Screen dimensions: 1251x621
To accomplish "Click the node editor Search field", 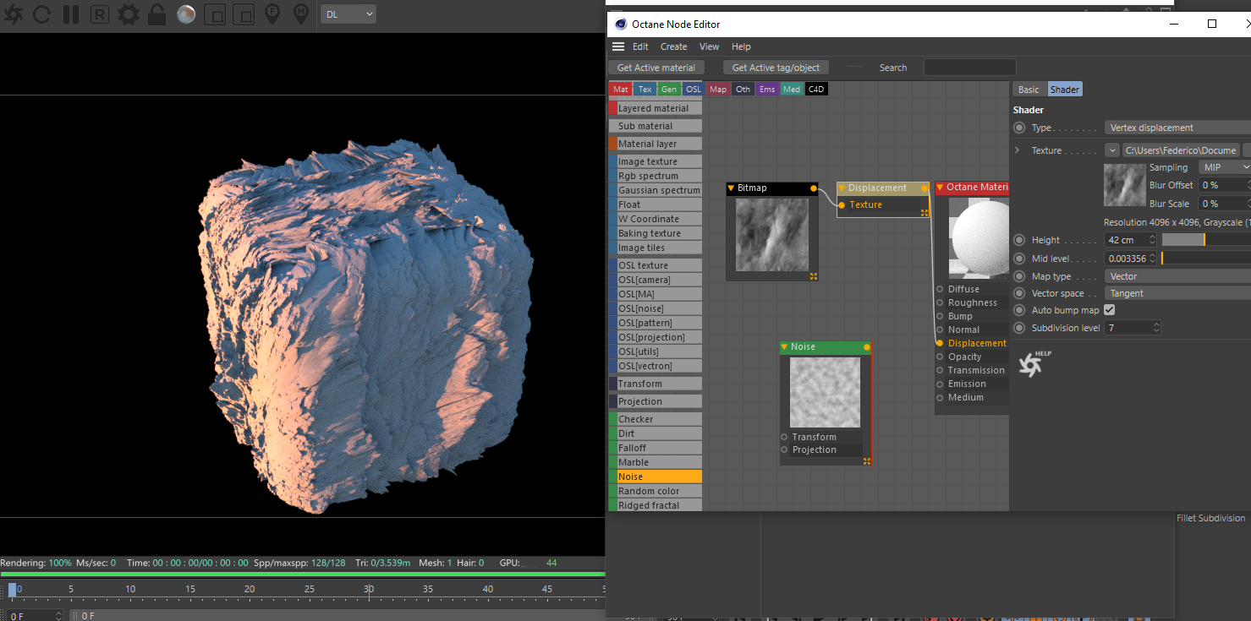I will click(969, 68).
